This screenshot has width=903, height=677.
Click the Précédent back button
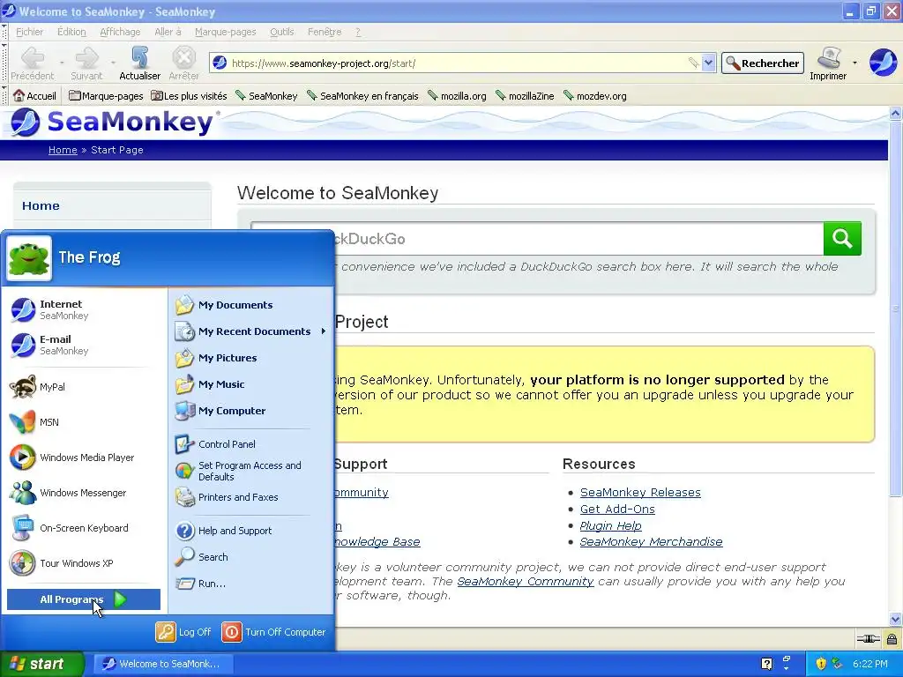point(33,63)
